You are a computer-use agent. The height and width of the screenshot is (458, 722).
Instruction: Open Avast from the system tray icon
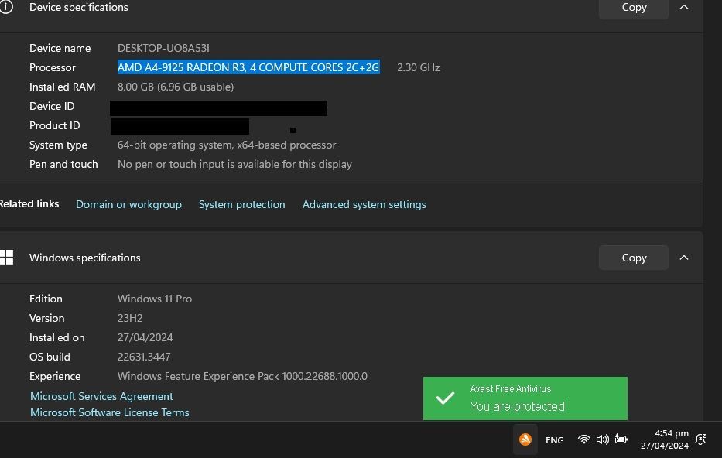525,439
